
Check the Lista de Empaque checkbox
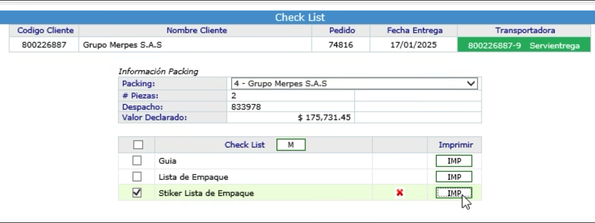pyautogui.click(x=137, y=176)
